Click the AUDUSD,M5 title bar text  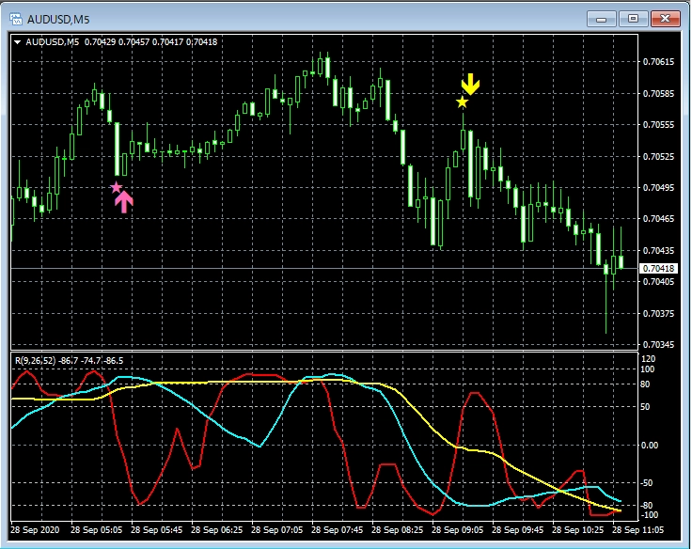(x=56, y=18)
